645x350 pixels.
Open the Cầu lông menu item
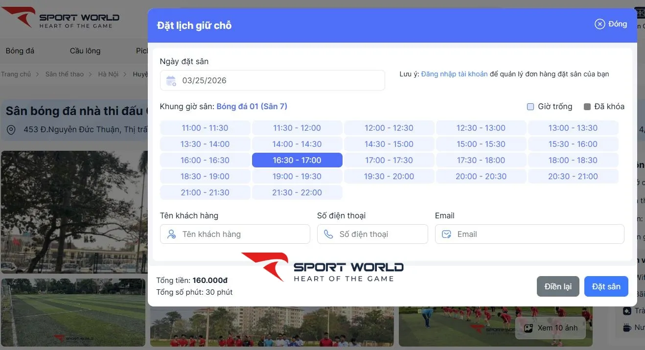[x=85, y=51]
